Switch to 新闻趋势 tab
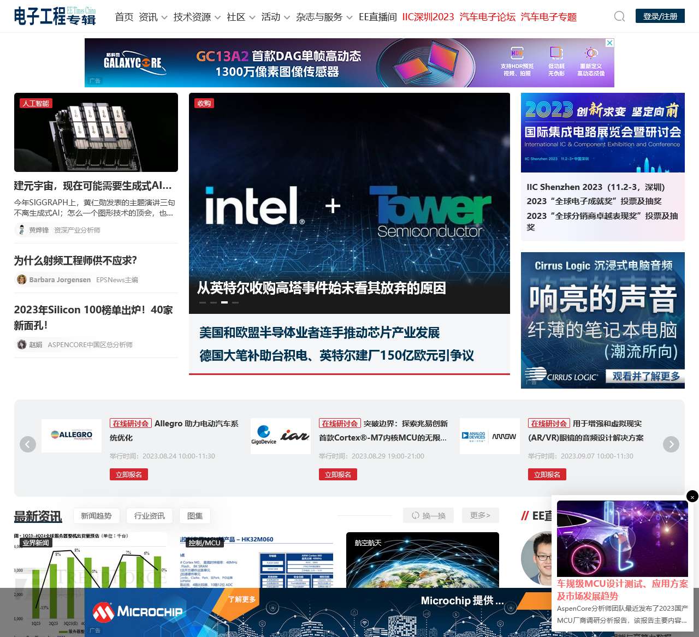Image resolution: width=699 pixels, height=637 pixels. tap(96, 516)
